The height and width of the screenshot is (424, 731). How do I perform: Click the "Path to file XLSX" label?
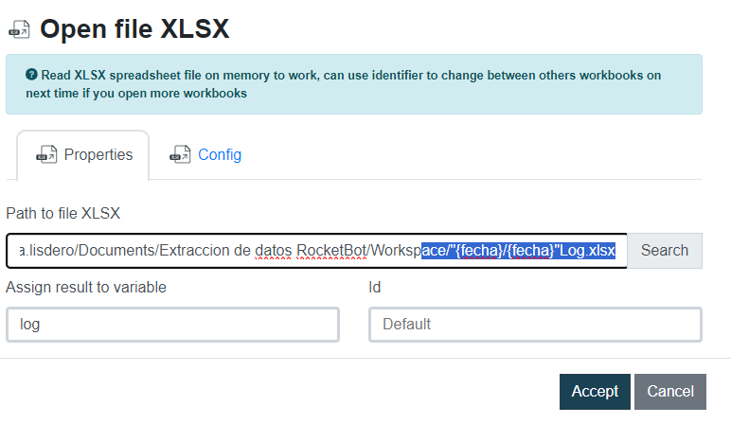click(x=63, y=212)
